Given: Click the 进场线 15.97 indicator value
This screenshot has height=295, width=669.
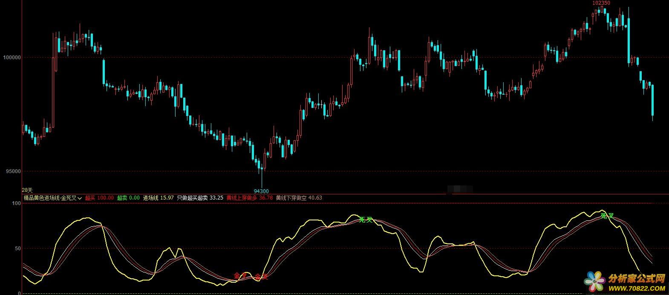Looking at the screenshot, I should [158, 198].
